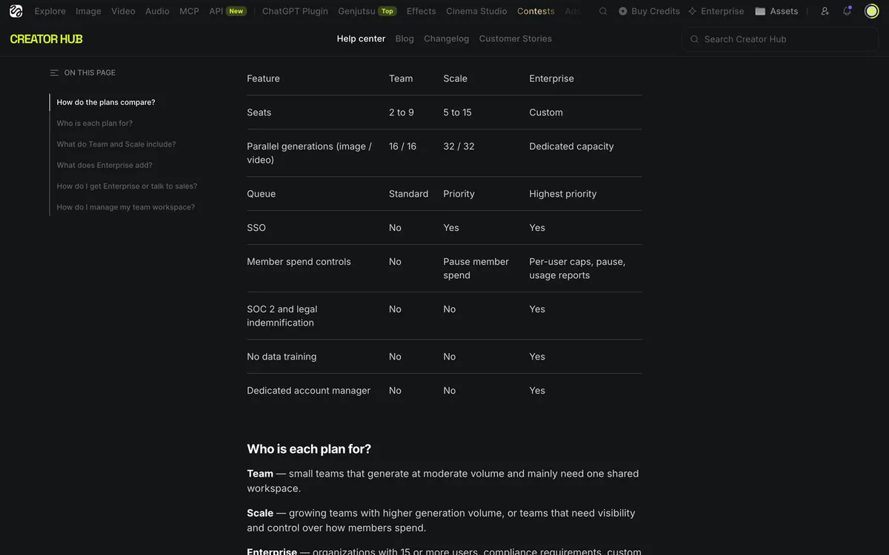Screen dimensions: 889x555
Task: Open the Assets folder icon
Action: 760,11
